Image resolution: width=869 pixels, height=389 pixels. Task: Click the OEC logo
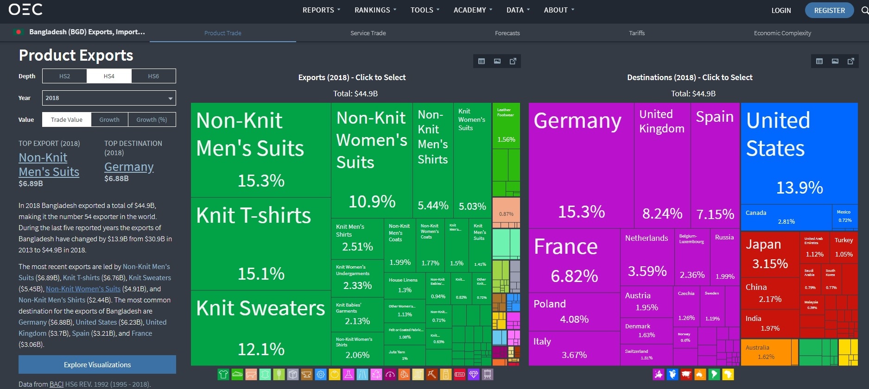coord(25,10)
